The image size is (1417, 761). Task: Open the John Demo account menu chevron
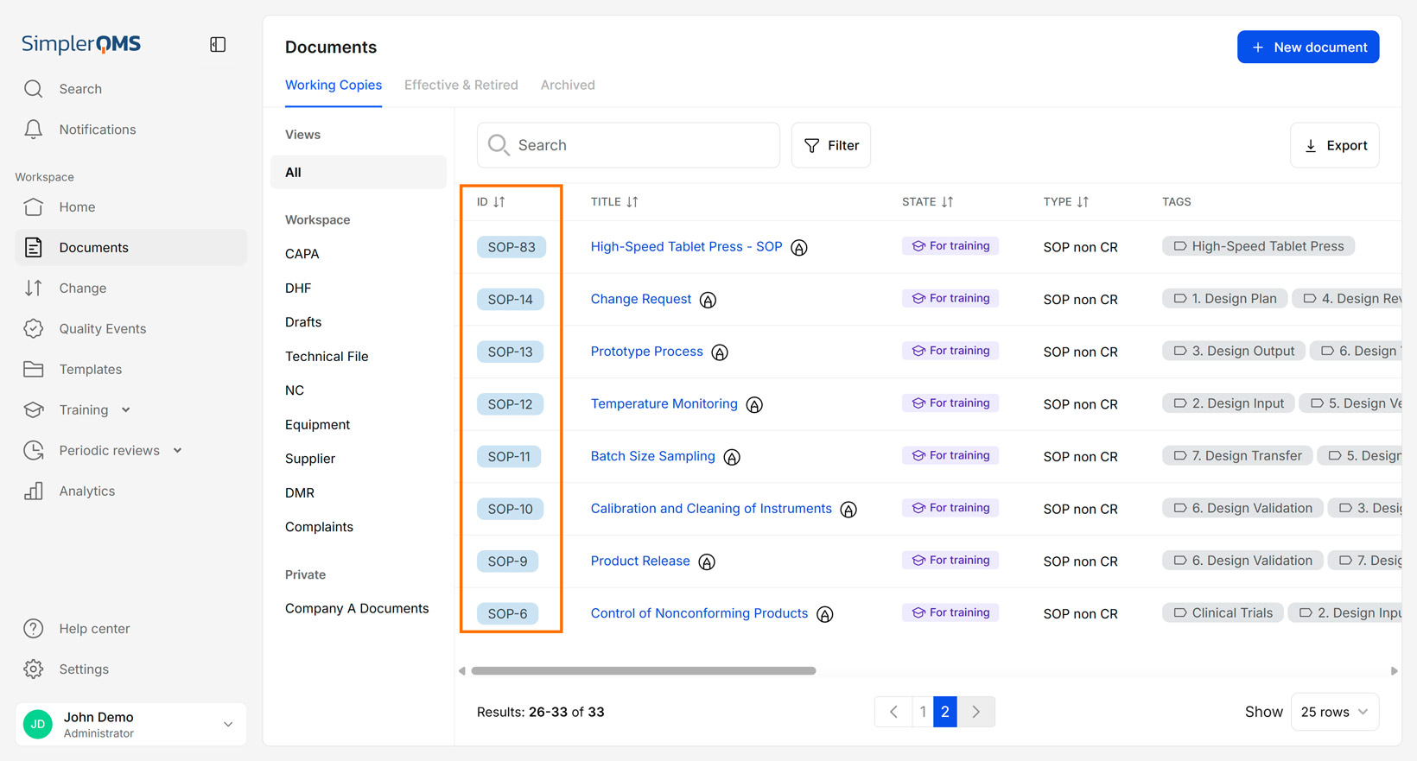(x=228, y=725)
